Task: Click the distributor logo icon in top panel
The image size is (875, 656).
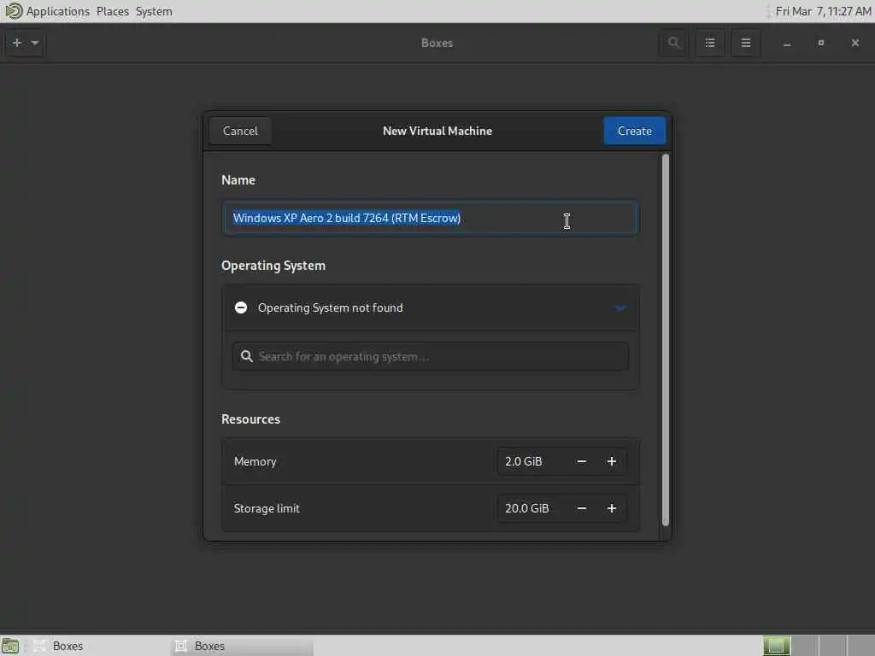Action: click(x=14, y=11)
